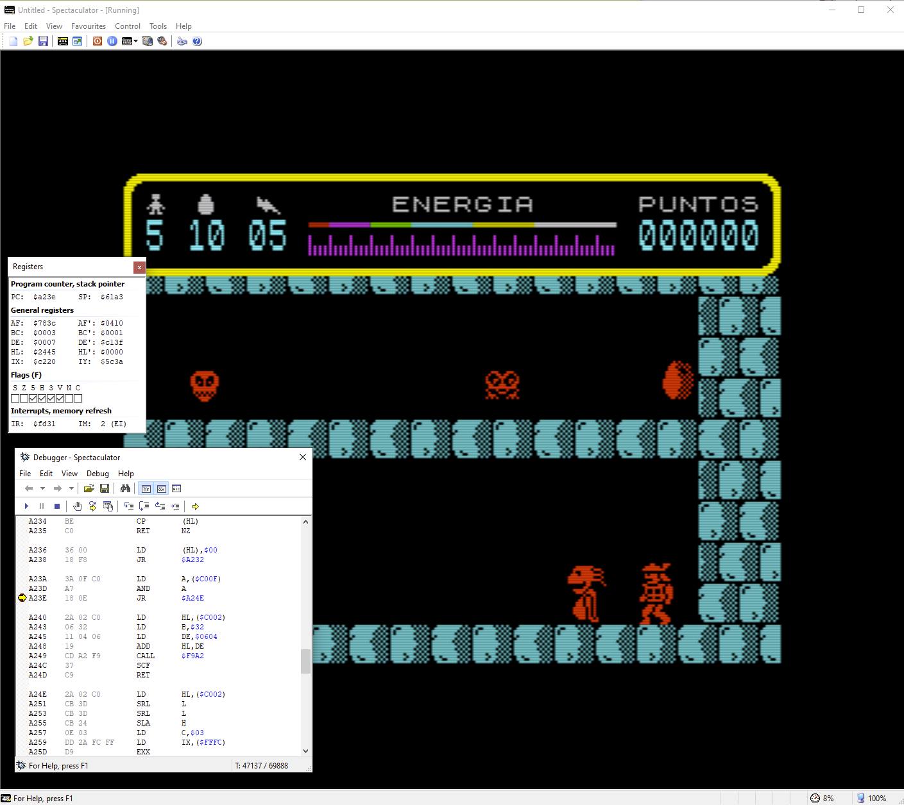The image size is (904, 805).
Task: Click the blue Help question mark icon
Action: pos(197,41)
